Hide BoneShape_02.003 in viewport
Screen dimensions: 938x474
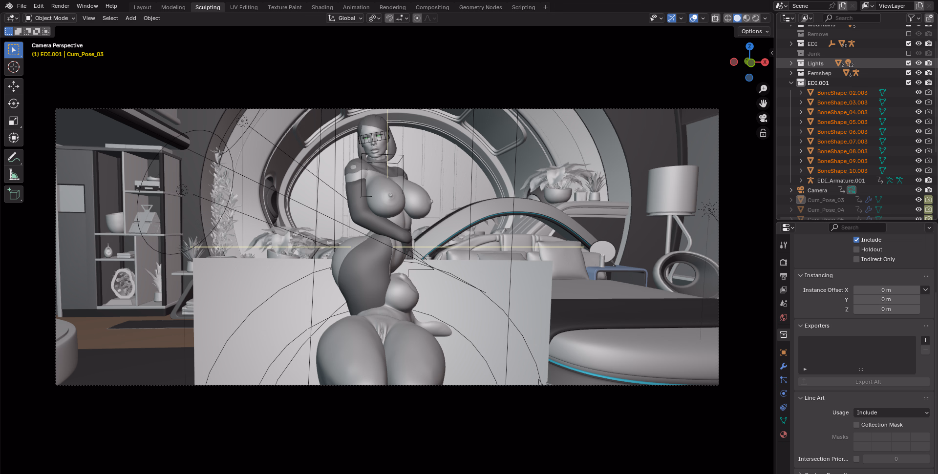pos(918,93)
